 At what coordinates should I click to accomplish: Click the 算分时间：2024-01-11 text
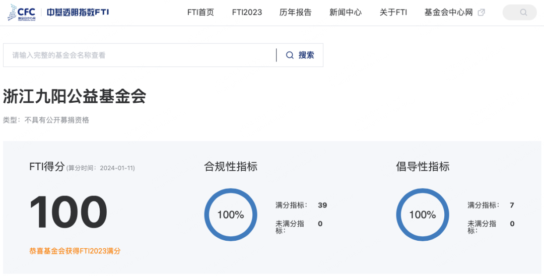coord(101,168)
